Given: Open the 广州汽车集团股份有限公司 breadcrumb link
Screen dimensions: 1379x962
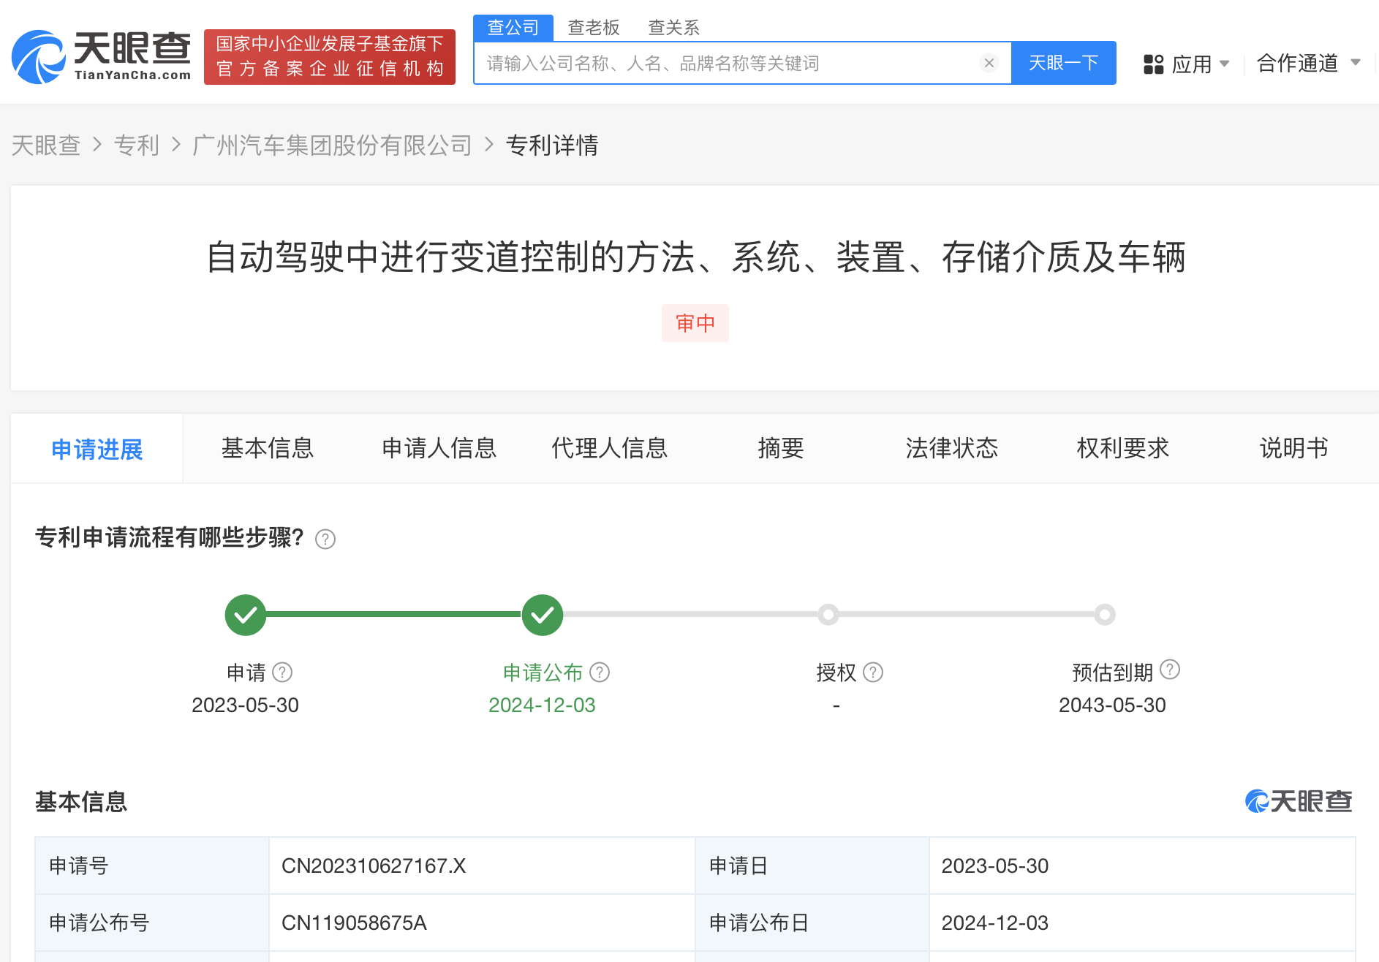Looking at the screenshot, I should [331, 145].
